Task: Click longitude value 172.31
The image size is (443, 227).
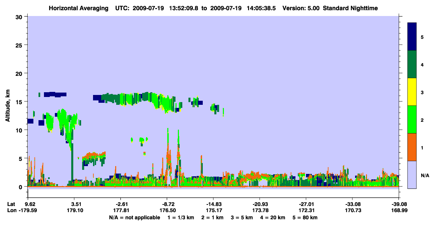Action: click(x=306, y=211)
